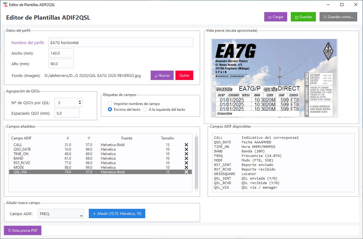
Task: Click the ADIF2QSL app icon in title bar
Action: pos(5,5)
